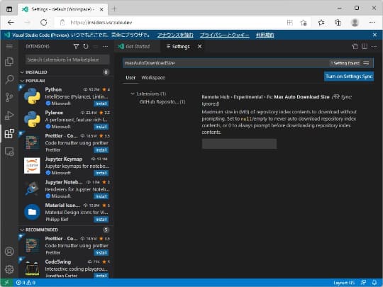The image size is (383, 287).
Task: Refresh the extensions list
Action: pos(86,46)
